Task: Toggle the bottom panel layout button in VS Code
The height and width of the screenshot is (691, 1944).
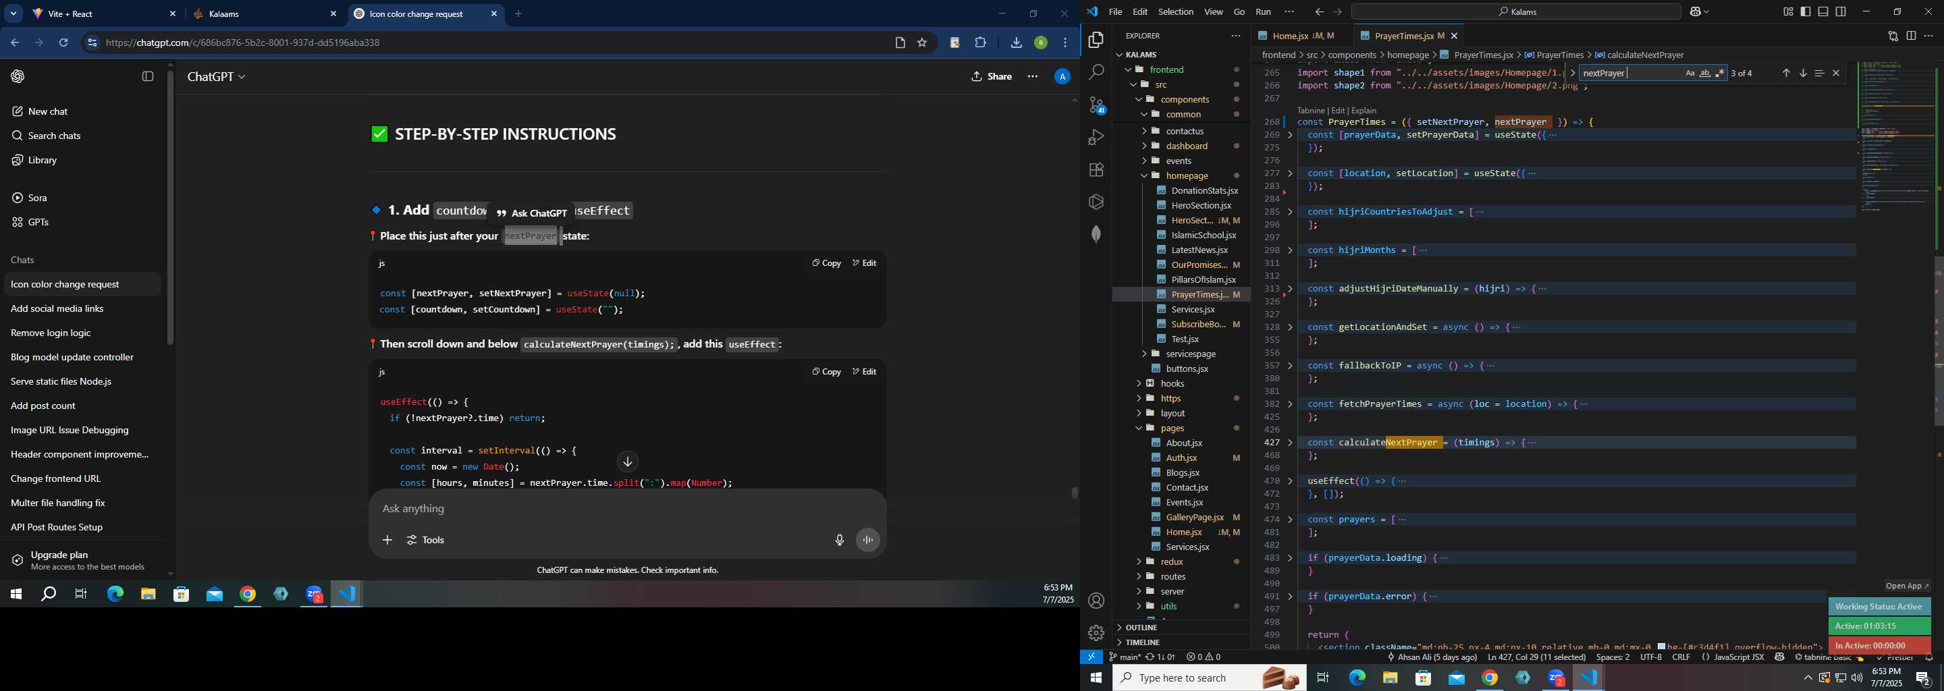Action: (x=1823, y=11)
